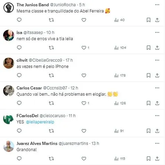Reply to The Junios Band tweet
Viewport: 165px width, 165px height.
(19, 20)
